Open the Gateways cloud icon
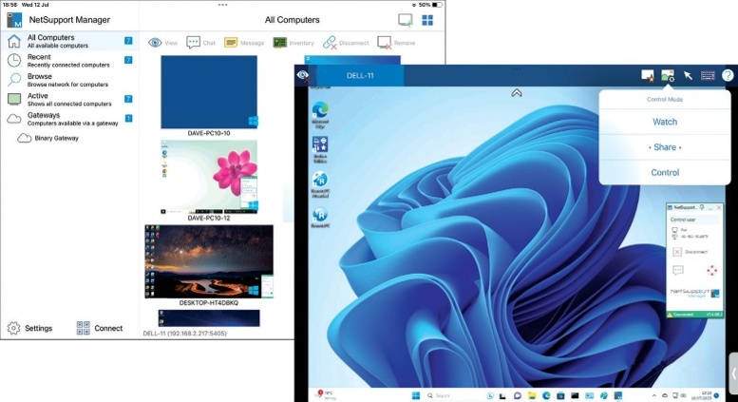The height and width of the screenshot is (402, 738). pos(14,119)
